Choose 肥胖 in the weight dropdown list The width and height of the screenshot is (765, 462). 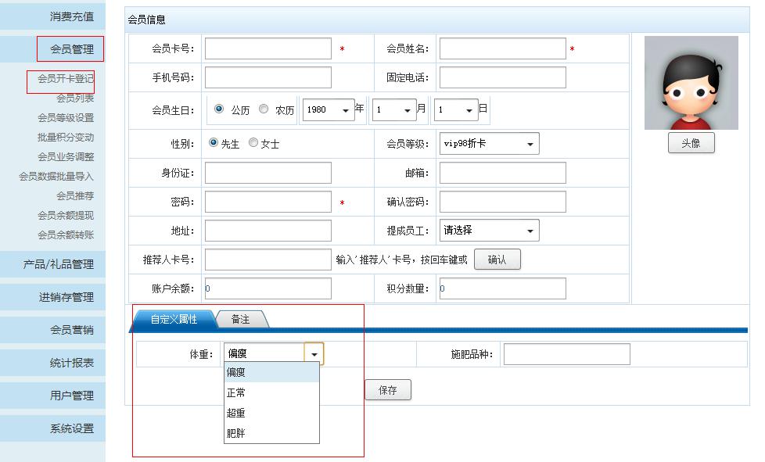236,433
